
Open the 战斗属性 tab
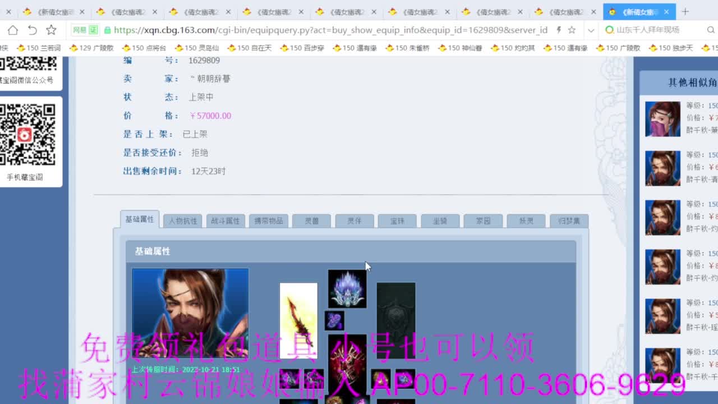[224, 221]
